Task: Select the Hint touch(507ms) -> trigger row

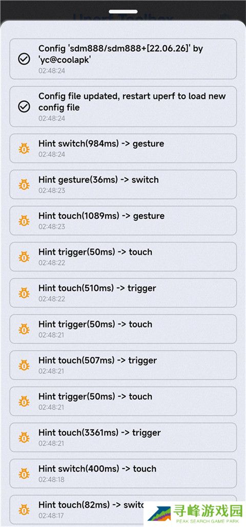Action: pyautogui.click(x=123, y=365)
